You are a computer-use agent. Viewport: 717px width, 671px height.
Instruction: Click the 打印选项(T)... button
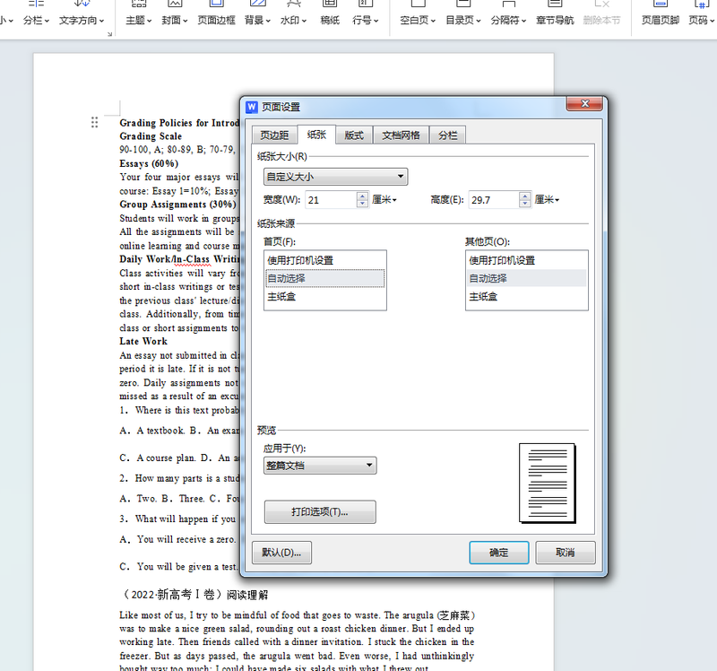[320, 512]
